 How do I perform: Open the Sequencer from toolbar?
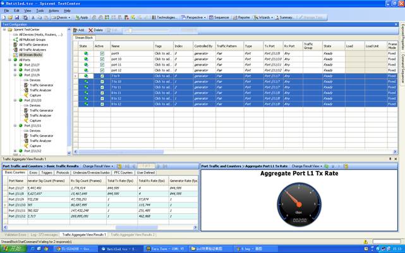tap(219, 18)
